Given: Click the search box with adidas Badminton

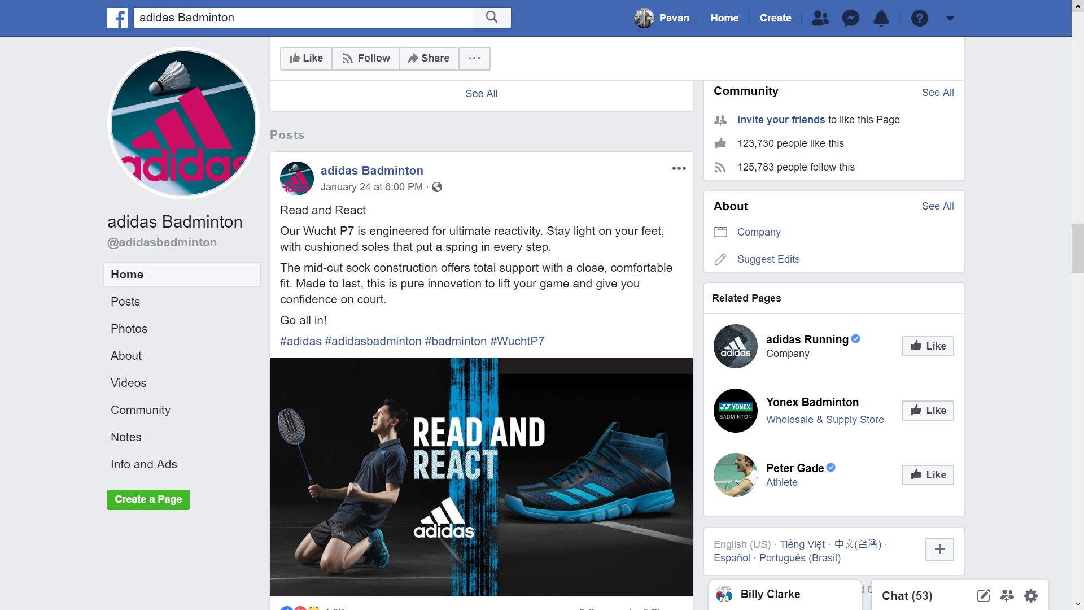Looking at the screenshot, I should click(x=303, y=18).
